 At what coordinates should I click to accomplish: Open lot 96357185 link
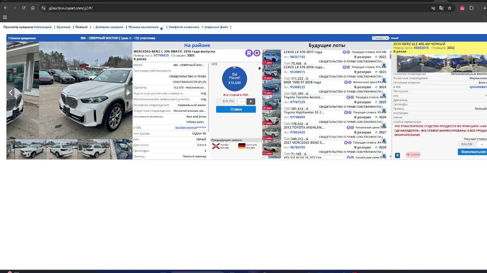click(298, 57)
